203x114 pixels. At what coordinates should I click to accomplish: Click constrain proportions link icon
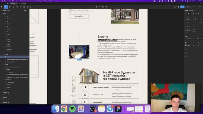click(201, 20)
